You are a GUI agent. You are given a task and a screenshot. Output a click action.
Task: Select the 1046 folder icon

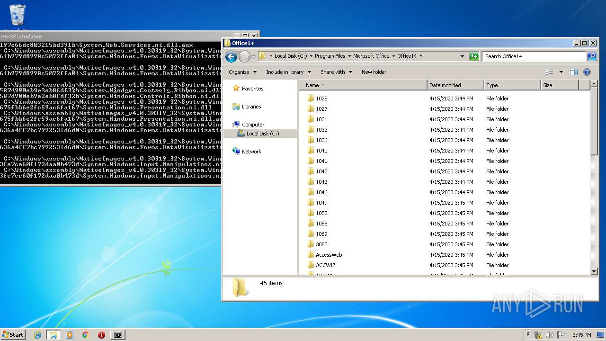[311, 192]
